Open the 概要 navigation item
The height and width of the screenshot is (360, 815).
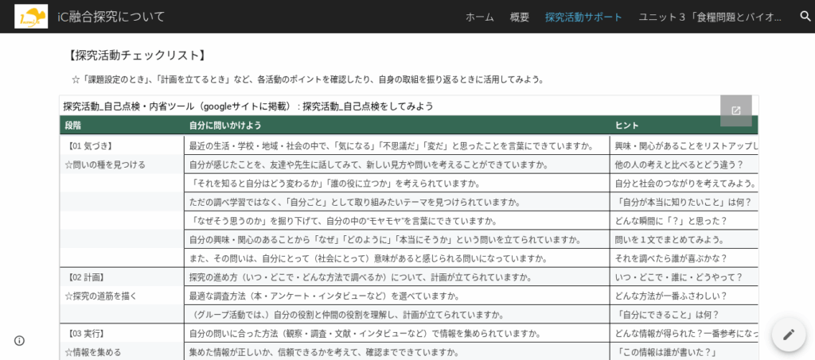coord(519,17)
